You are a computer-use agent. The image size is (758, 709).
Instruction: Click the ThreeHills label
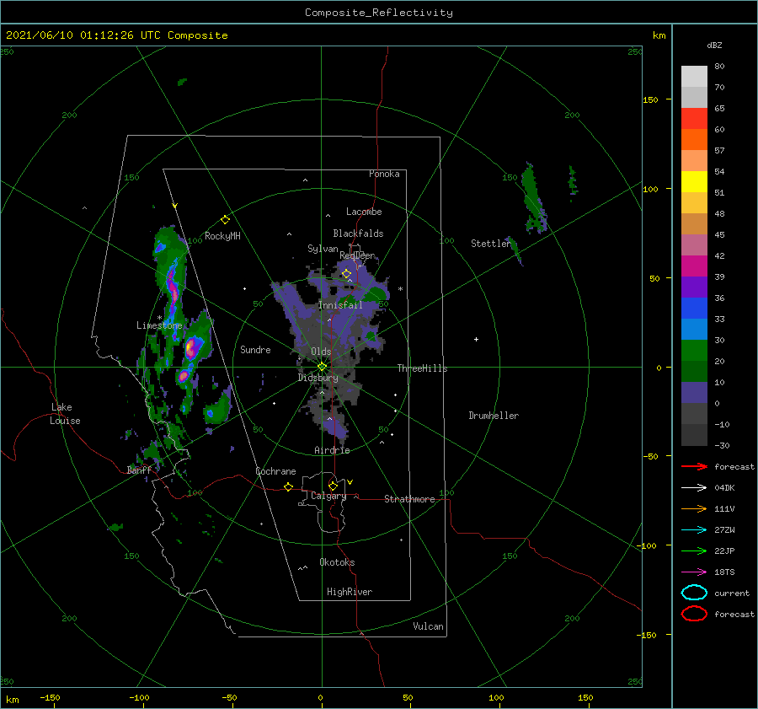point(423,368)
